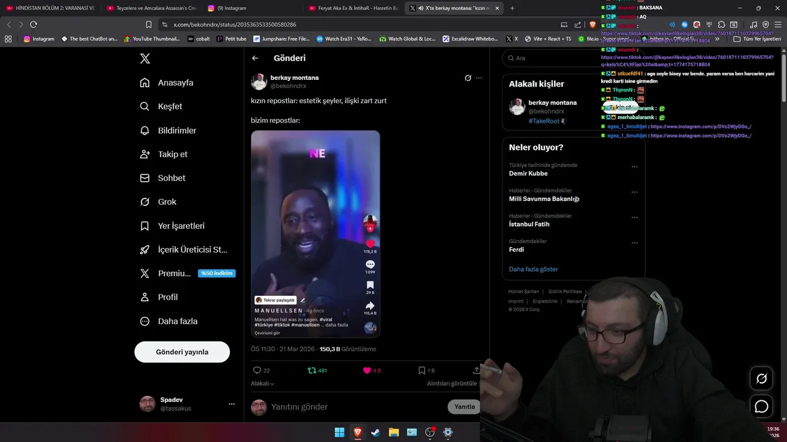Open Spadev account menu dots
This screenshot has height=442, width=787.
tap(232, 404)
